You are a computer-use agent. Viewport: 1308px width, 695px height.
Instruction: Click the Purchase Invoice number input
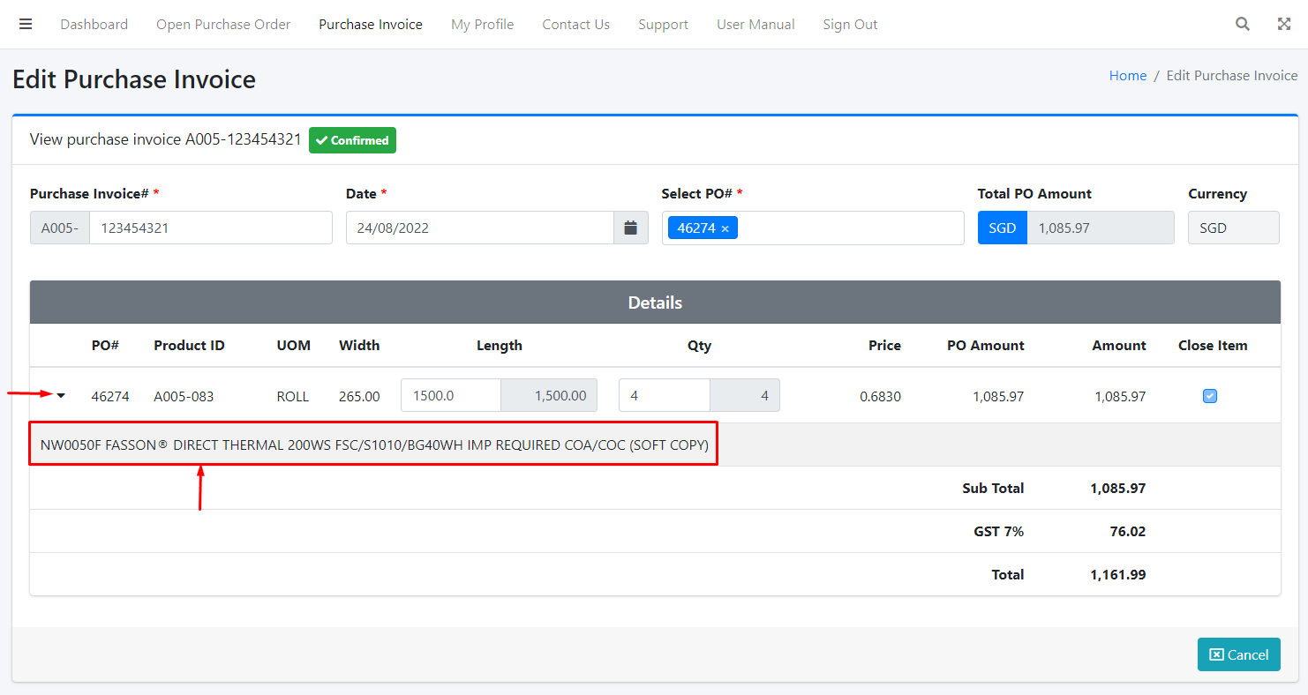210,228
